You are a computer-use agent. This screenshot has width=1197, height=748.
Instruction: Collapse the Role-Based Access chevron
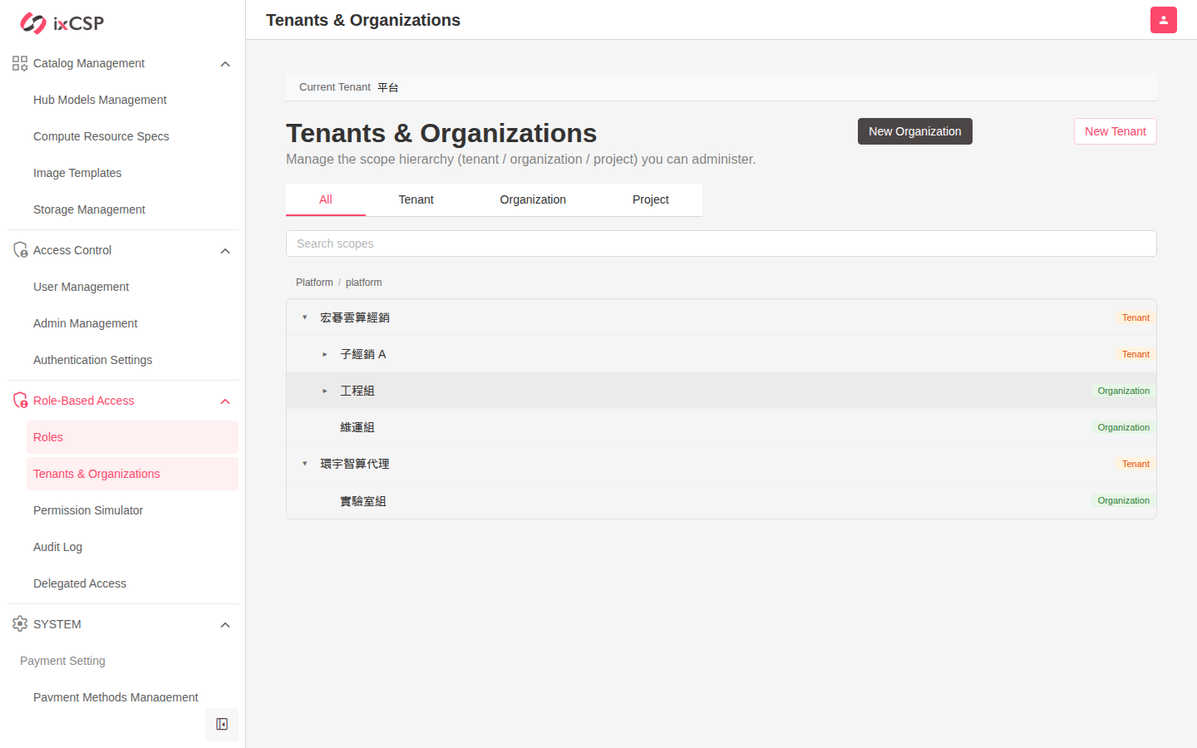coord(225,401)
